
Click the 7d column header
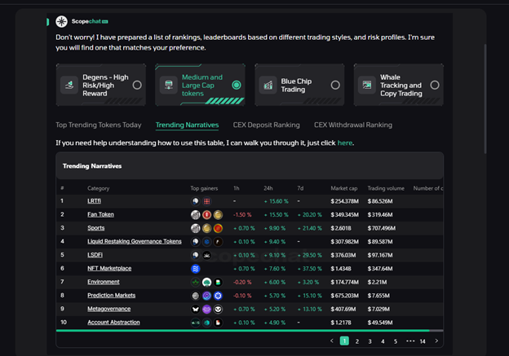tap(300, 188)
